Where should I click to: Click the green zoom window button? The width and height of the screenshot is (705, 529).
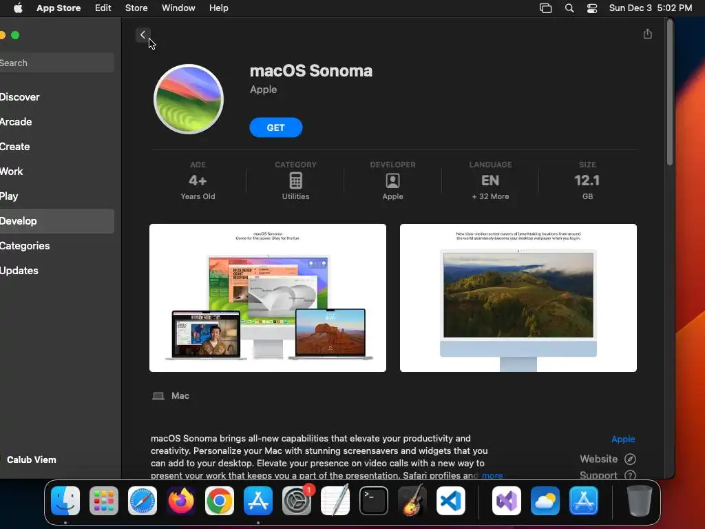tap(15, 35)
